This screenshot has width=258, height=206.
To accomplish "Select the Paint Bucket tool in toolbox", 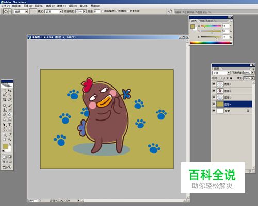I will pyautogui.click(x=10, y=115).
